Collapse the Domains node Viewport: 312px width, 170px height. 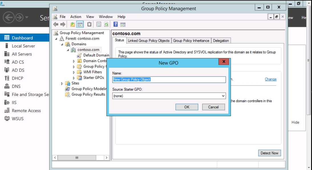62,44
